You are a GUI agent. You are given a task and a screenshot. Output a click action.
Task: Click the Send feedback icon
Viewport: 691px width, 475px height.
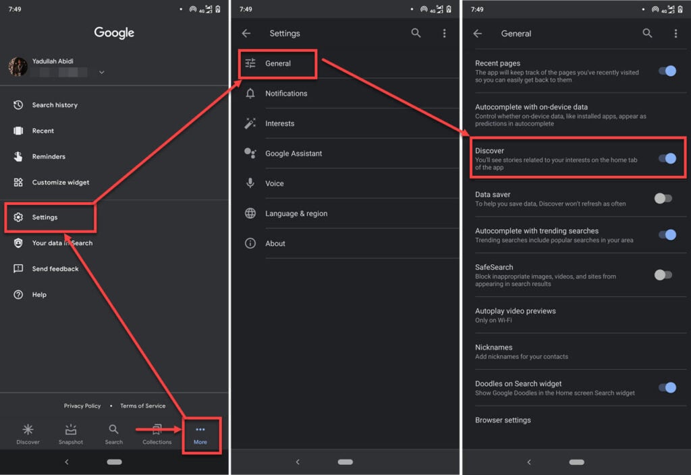[18, 268]
